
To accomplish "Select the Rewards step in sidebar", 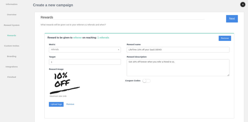I will coord(12,35).
